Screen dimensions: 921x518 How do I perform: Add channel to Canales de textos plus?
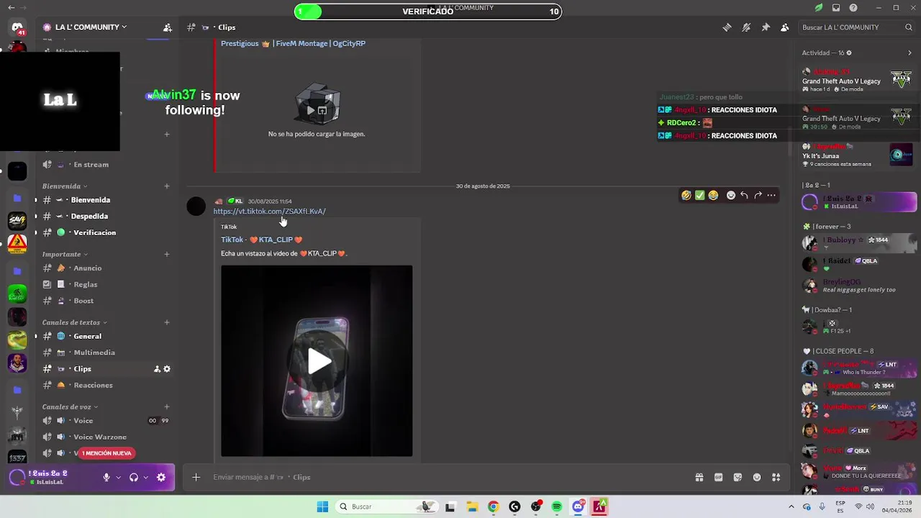click(x=167, y=322)
